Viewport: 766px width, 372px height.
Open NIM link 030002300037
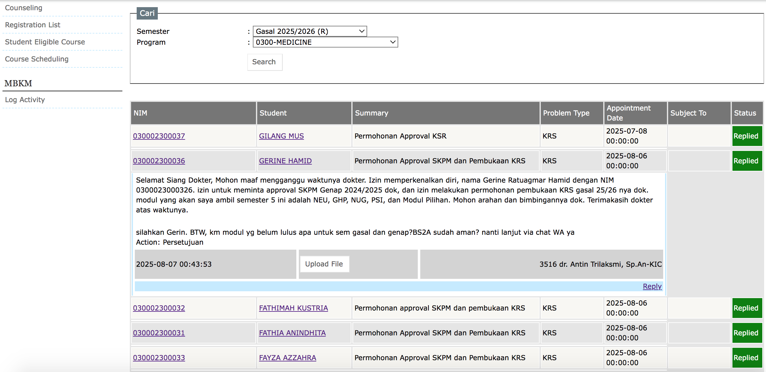coord(159,136)
